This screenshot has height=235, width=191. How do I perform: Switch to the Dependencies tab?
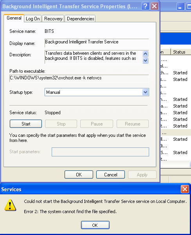click(80, 19)
